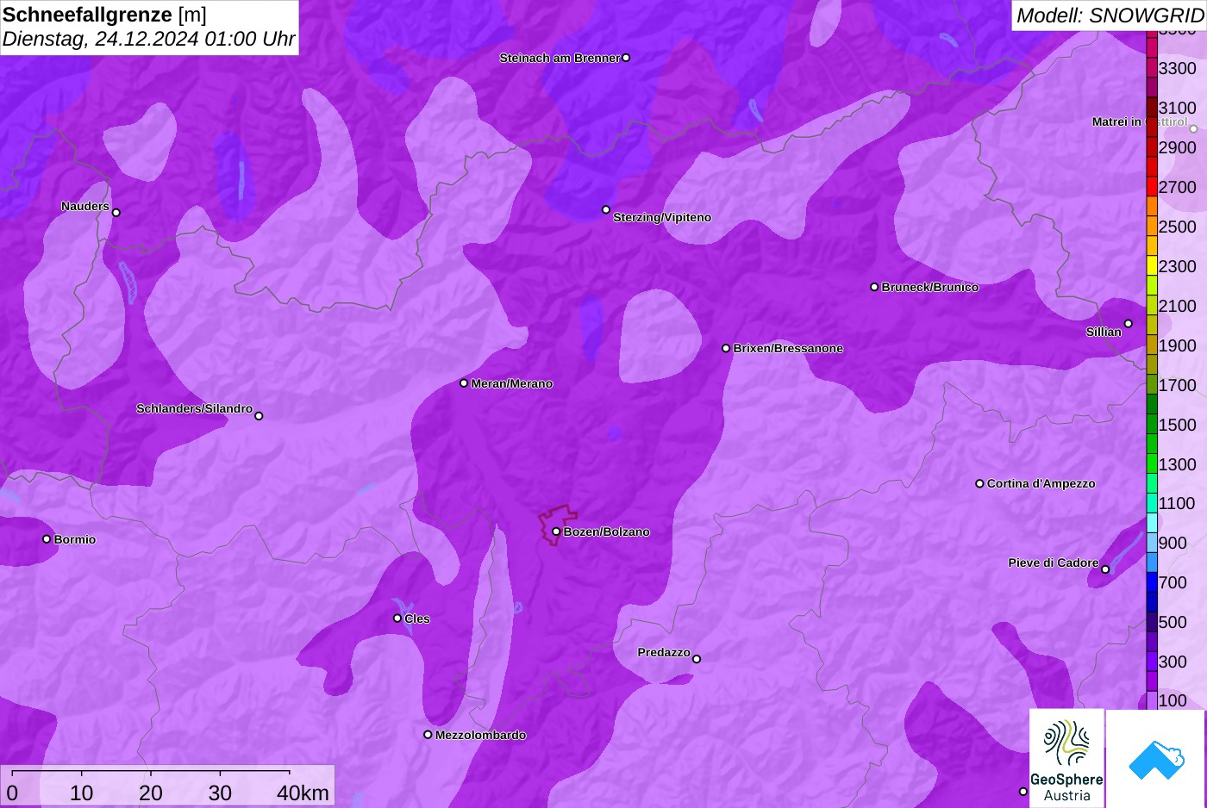Click legend value 3100
1207x808 pixels.
(1178, 108)
